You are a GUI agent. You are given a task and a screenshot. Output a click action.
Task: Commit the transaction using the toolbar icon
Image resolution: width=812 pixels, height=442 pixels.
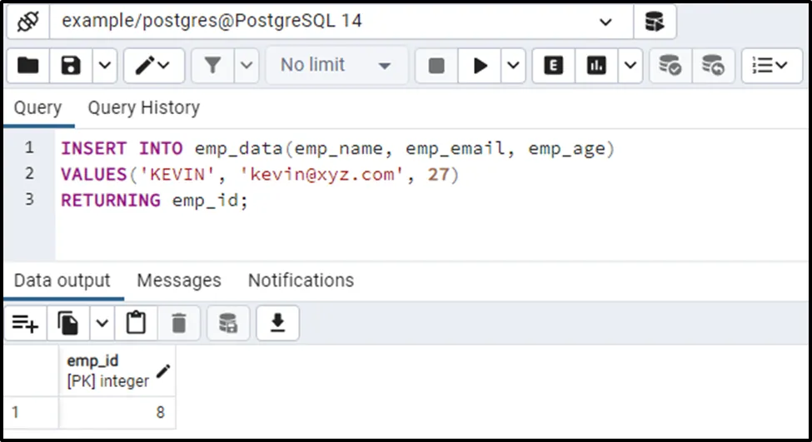coord(670,66)
